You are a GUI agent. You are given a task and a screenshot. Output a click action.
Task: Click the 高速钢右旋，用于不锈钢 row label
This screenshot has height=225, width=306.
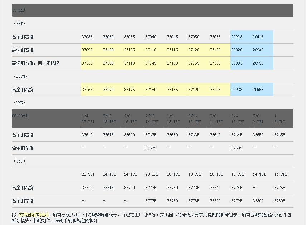pos(35,63)
